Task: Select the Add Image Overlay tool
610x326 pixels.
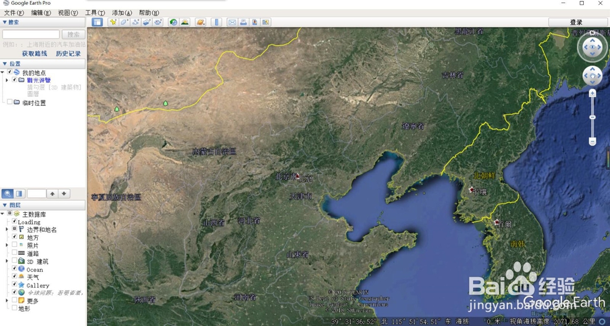Action: click(x=146, y=22)
